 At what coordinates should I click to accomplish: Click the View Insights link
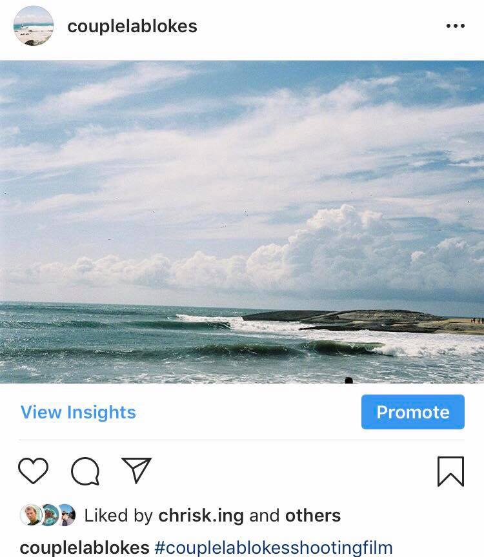78,412
